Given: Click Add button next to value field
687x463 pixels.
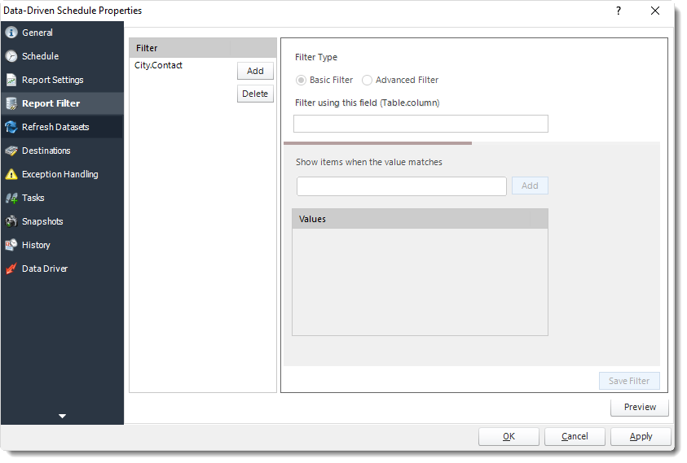Looking at the screenshot, I should coord(530,186).
